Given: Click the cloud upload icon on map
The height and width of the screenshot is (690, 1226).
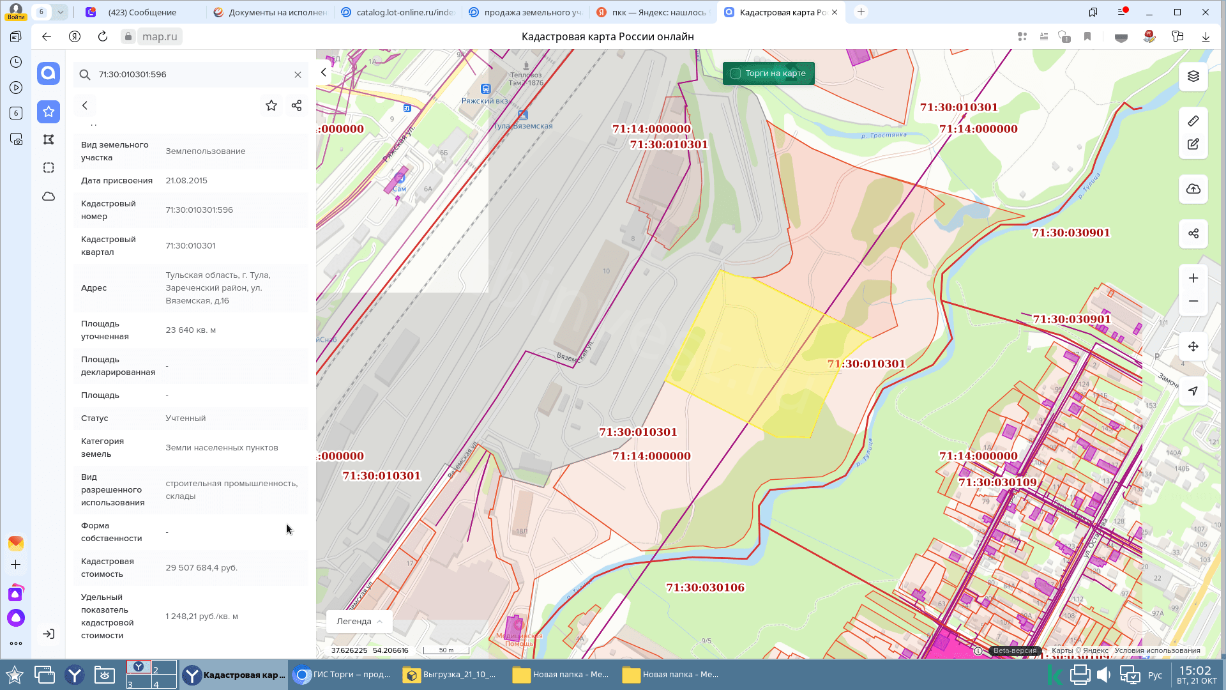Looking at the screenshot, I should point(1193,189).
